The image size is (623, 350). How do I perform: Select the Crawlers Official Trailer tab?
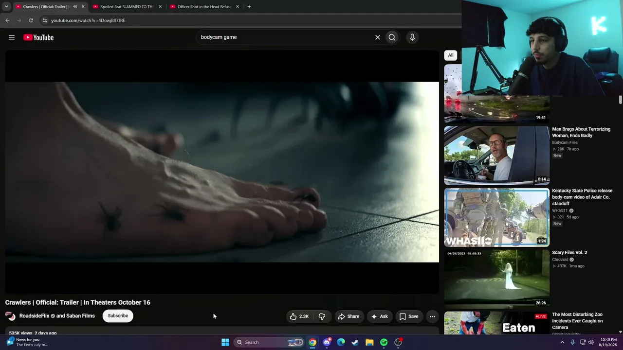click(x=46, y=7)
